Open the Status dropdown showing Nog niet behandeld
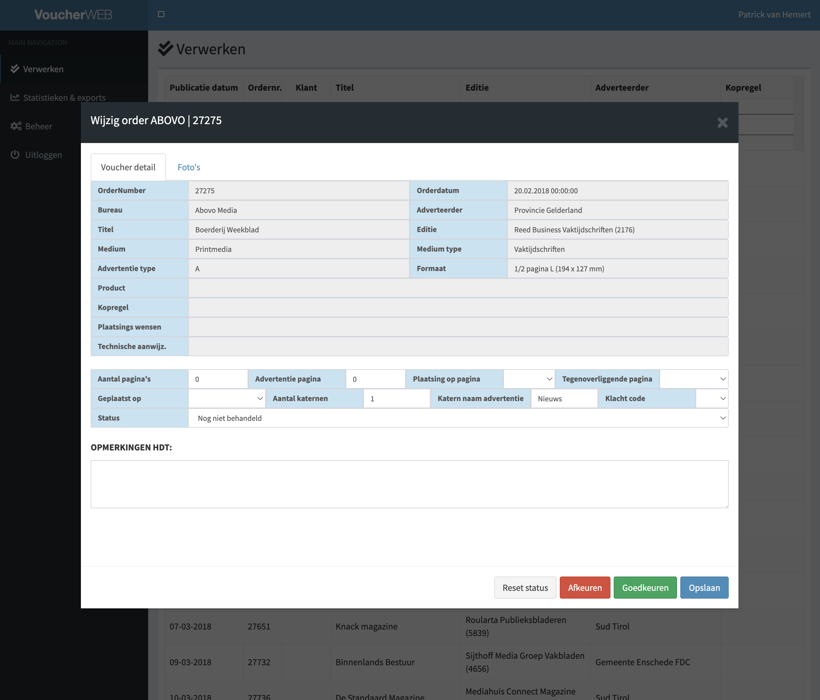The width and height of the screenshot is (820, 700). (458, 418)
